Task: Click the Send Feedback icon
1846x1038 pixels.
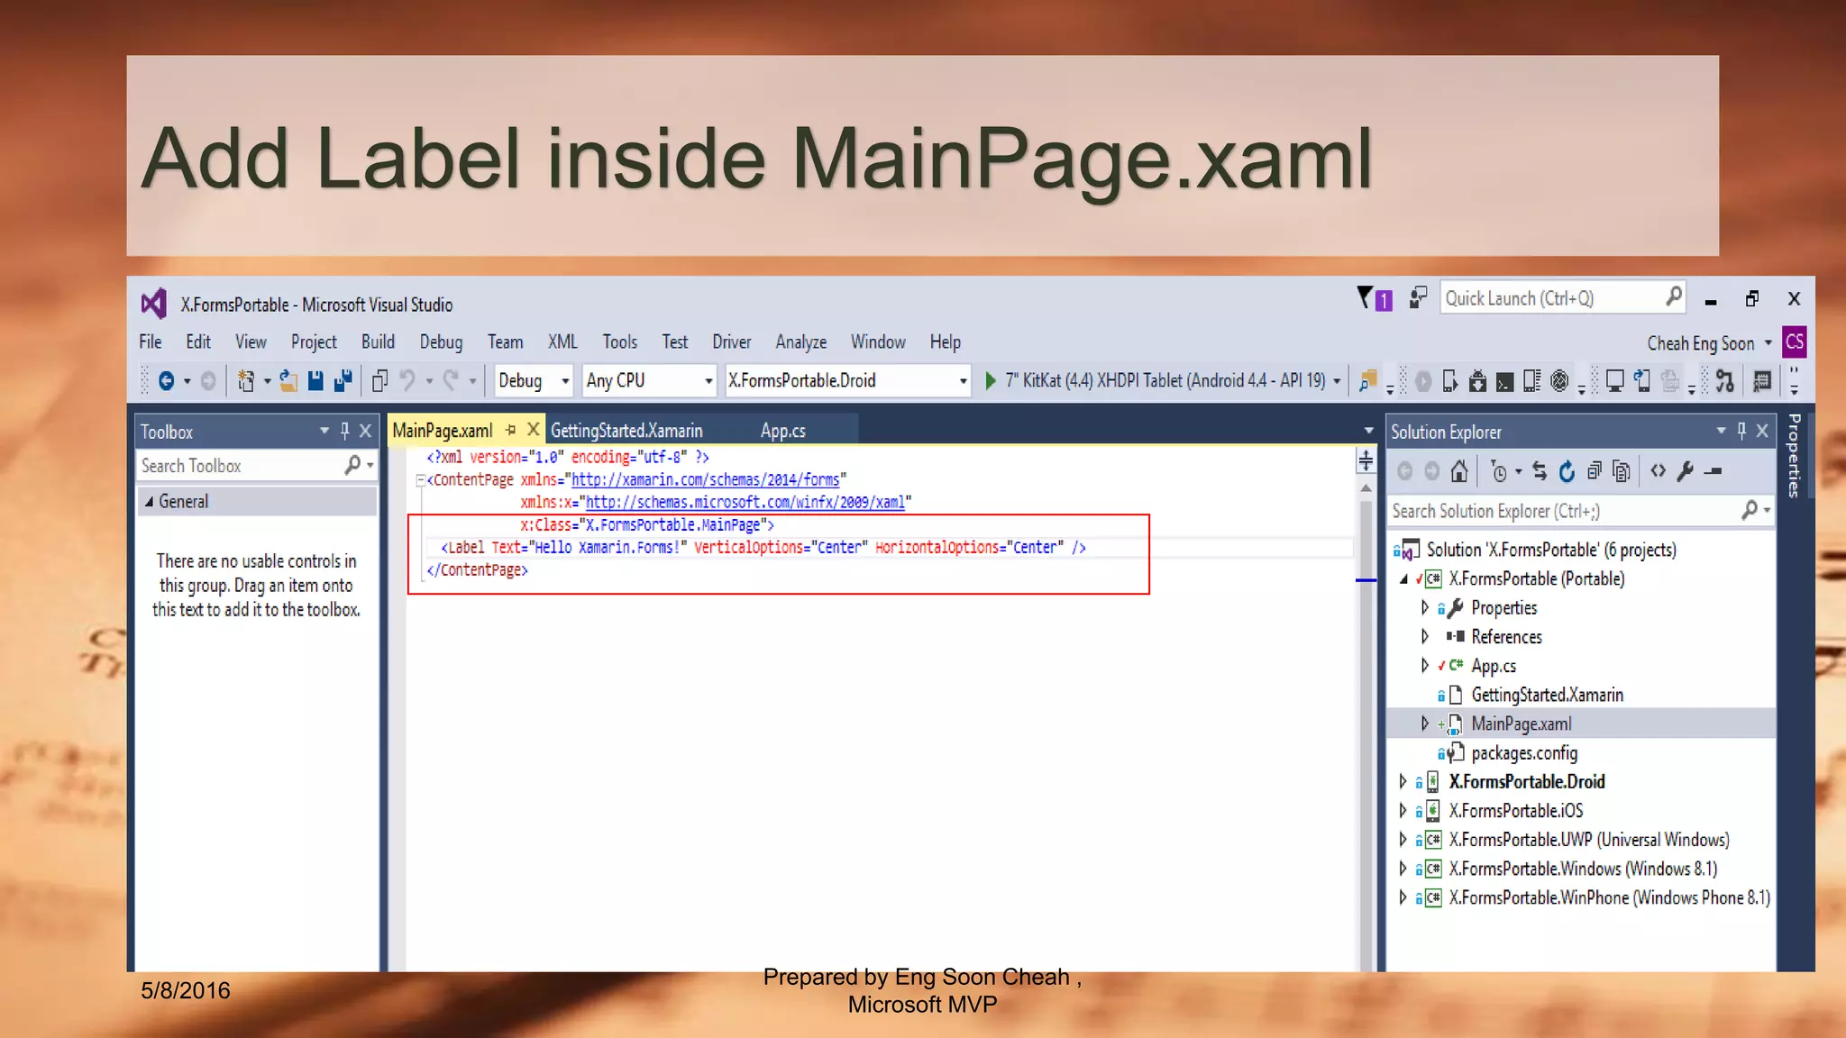Action: pyautogui.click(x=1418, y=297)
